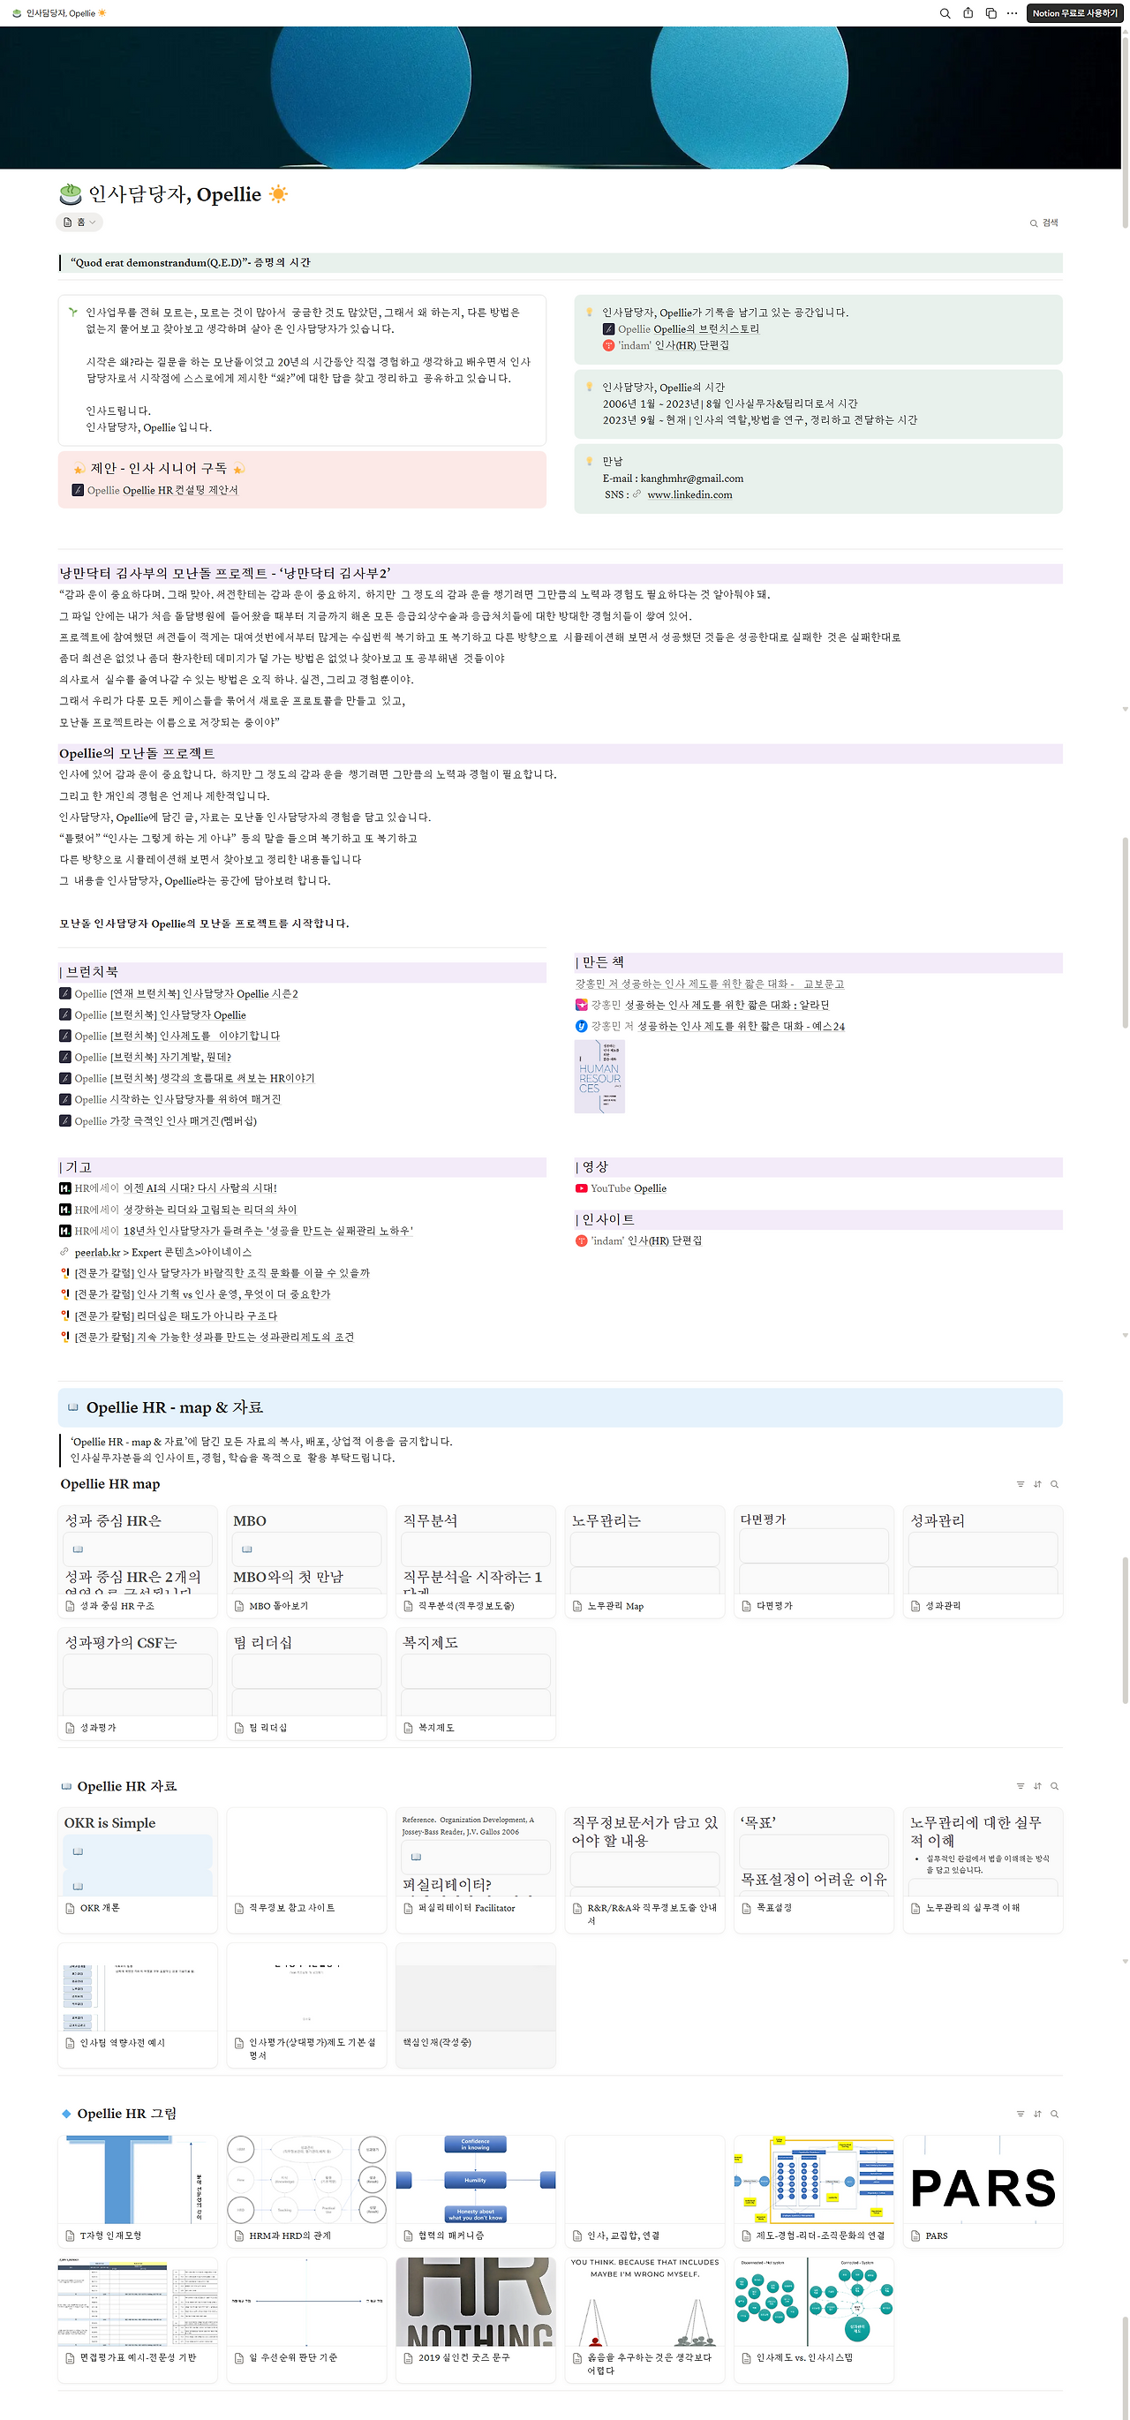Image resolution: width=1130 pixels, height=2420 pixels.
Task: Open the '복지제도' card
Action: (x=475, y=1684)
